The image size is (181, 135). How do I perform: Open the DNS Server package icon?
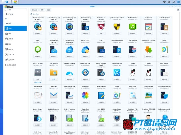point(133,50)
